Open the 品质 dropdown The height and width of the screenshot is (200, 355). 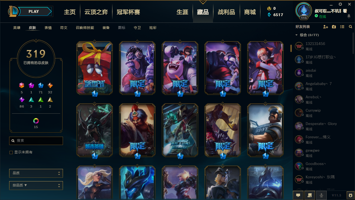pos(36,173)
